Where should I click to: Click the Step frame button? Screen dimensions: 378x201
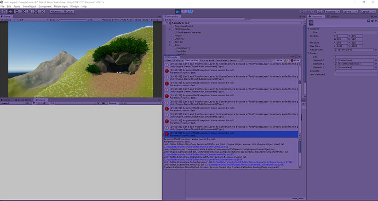pos(191,11)
